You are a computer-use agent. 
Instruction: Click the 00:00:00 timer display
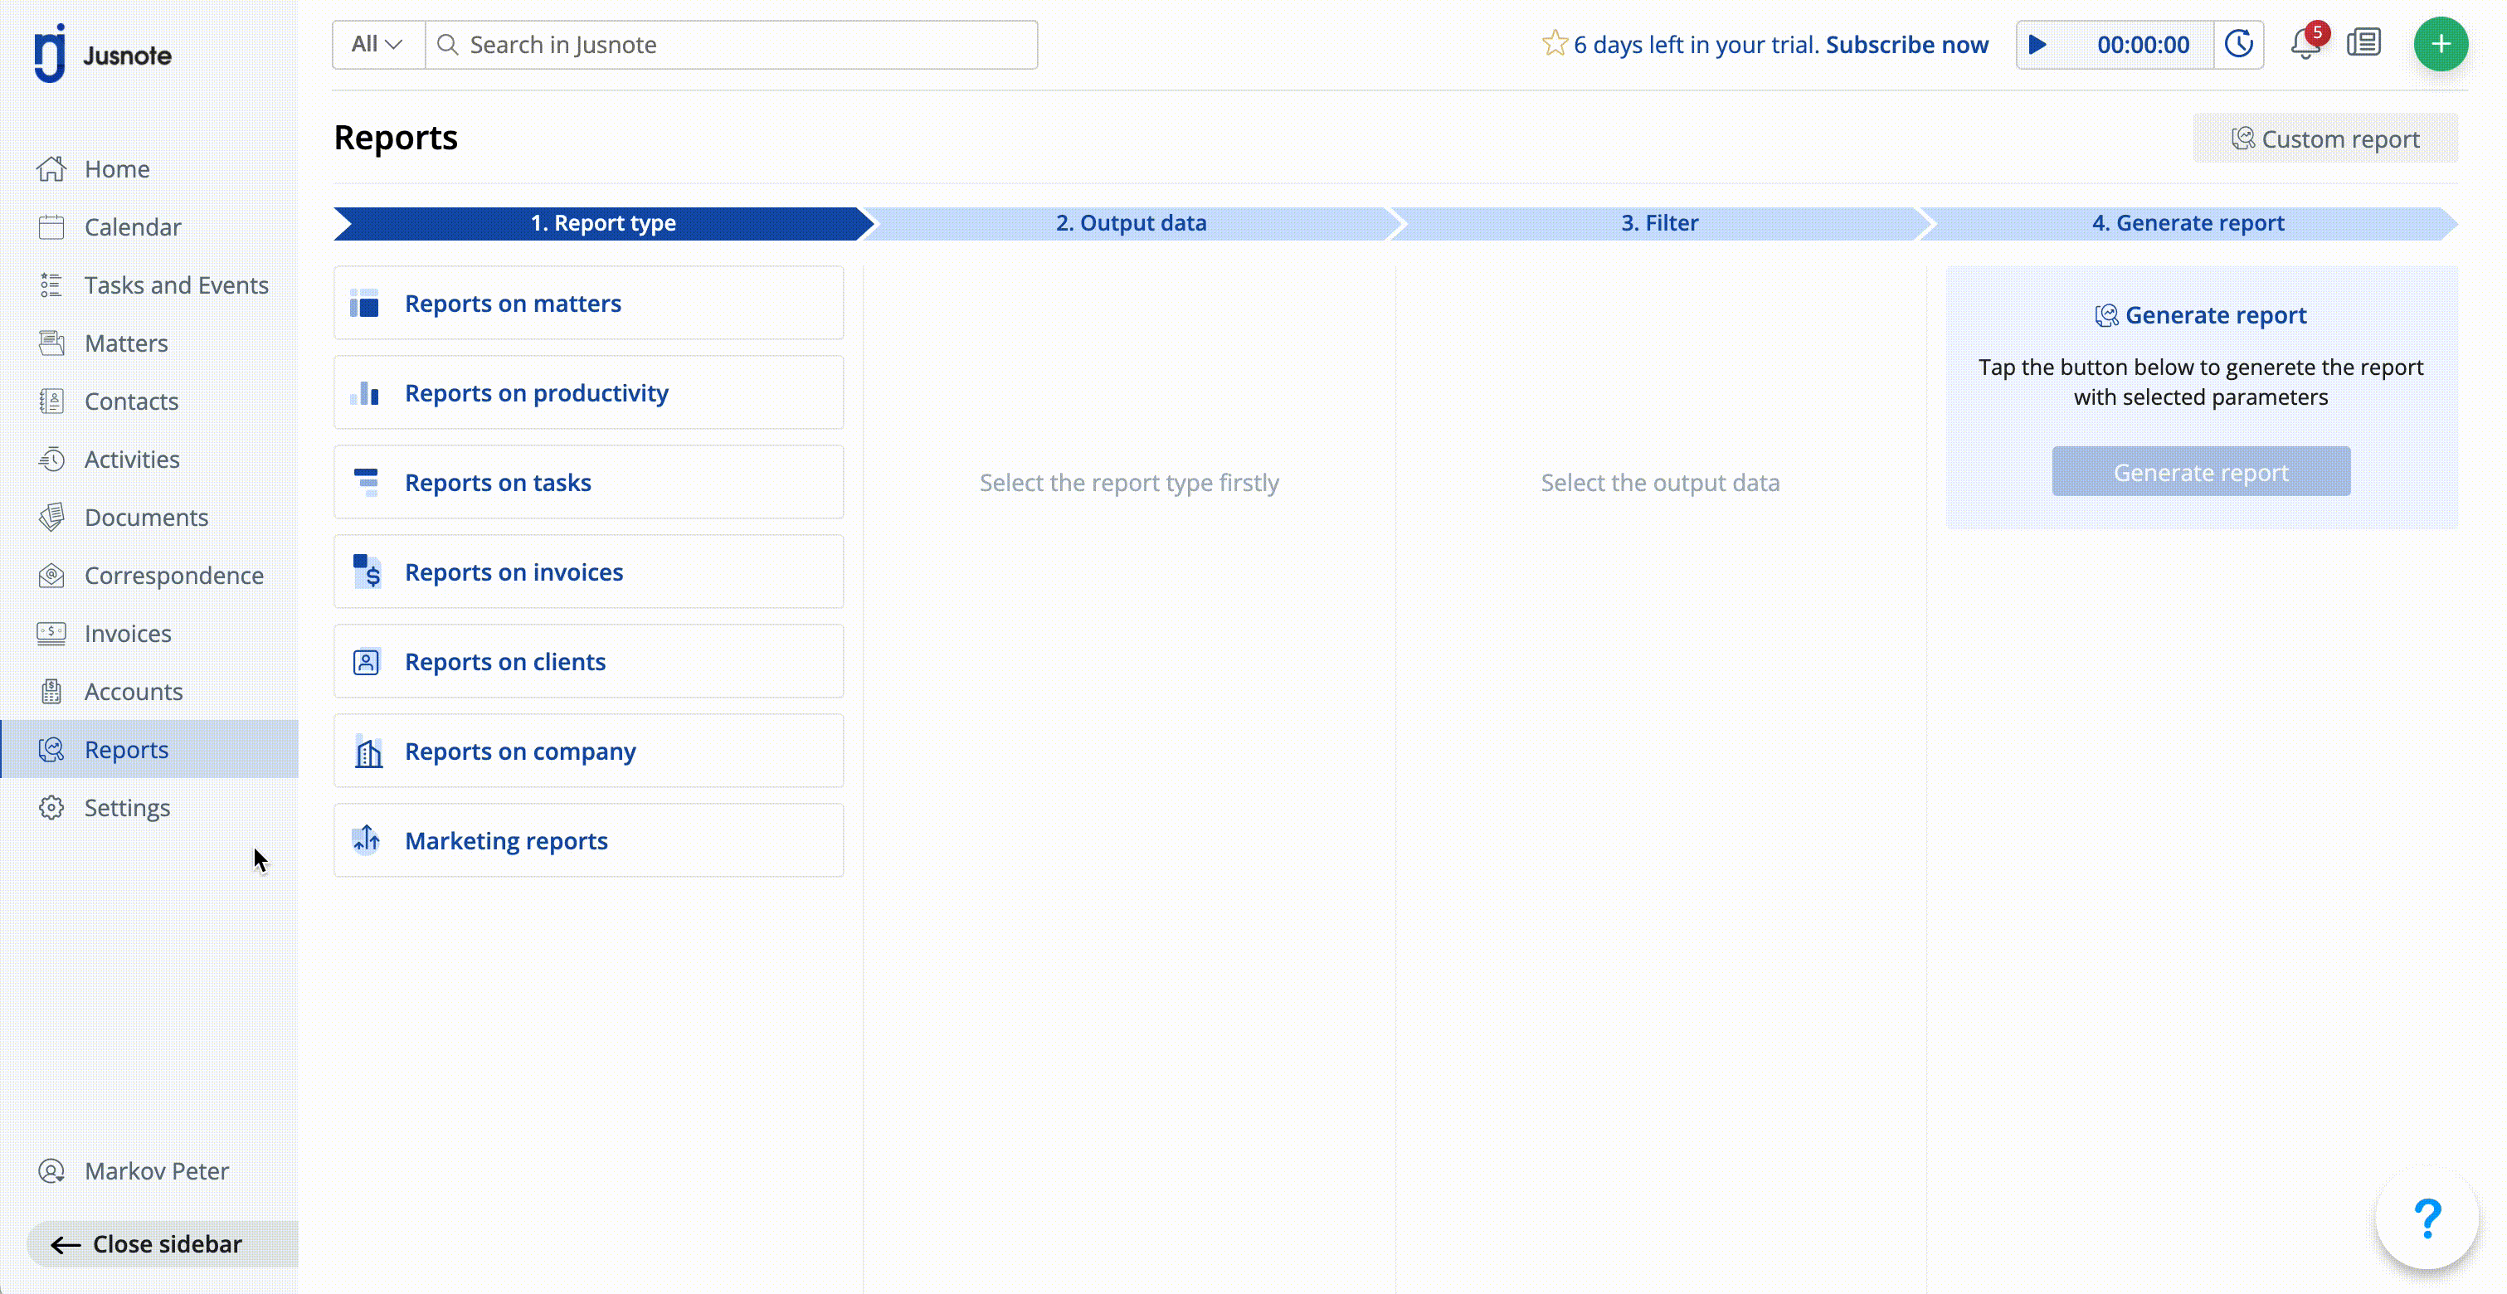(2143, 45)
